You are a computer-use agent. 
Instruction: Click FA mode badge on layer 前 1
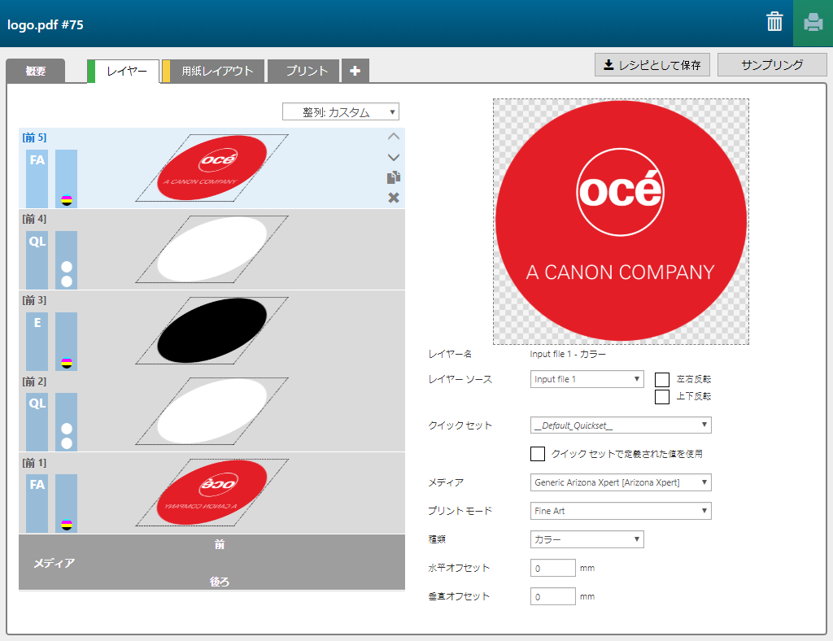(37, 504)
